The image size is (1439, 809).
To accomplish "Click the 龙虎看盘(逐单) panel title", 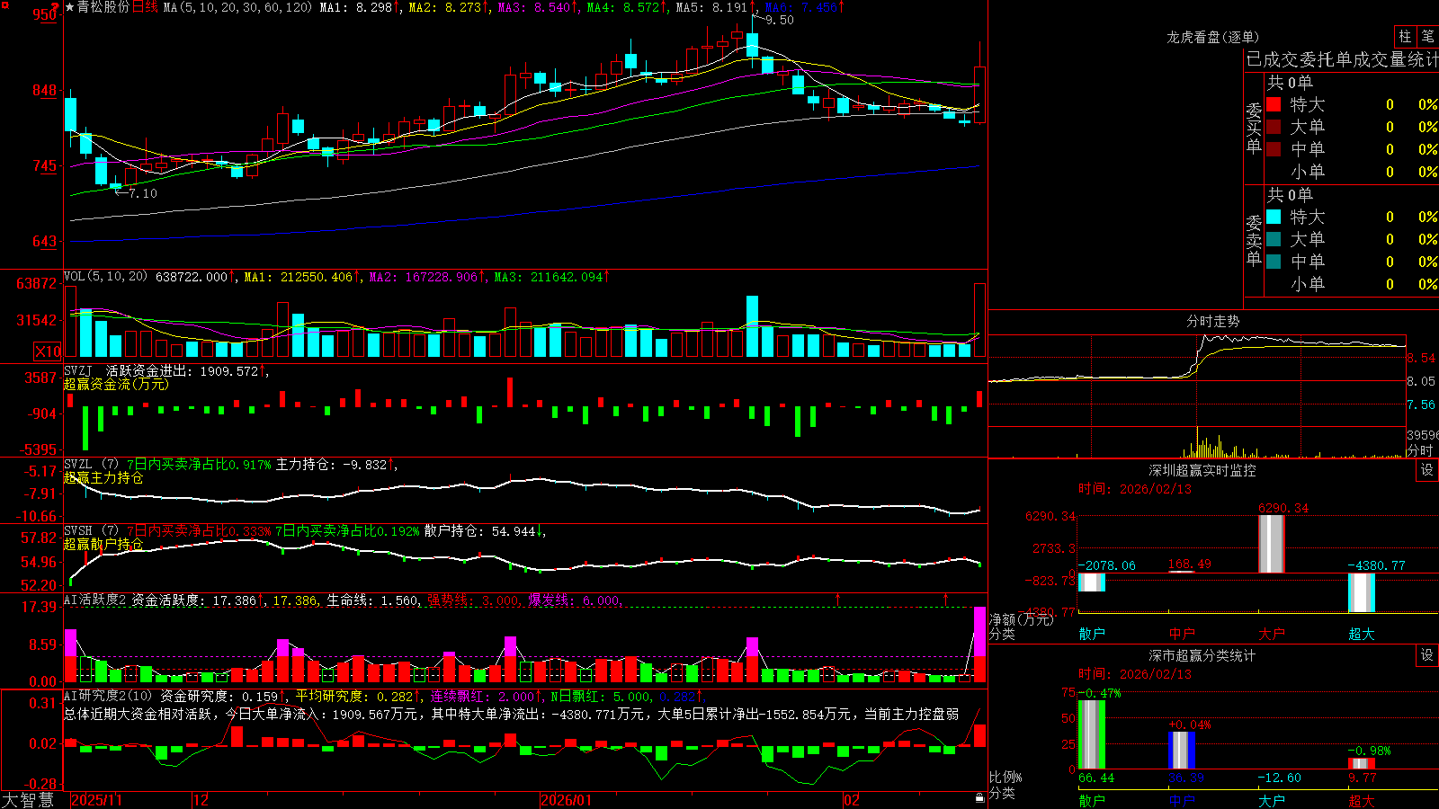I will point(1212,37).
